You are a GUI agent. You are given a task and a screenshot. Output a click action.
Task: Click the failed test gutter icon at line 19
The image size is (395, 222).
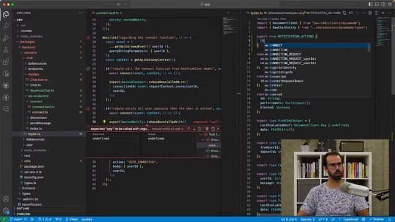pyautogui.click(x=88, y=38)
